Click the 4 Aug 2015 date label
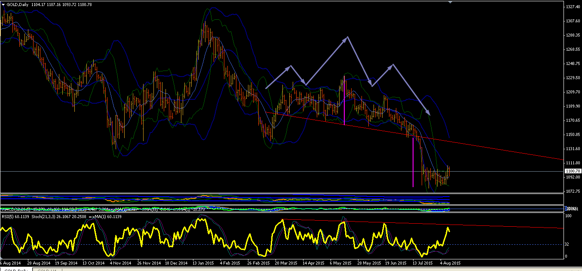582x271 pixels. (x=449, y=263)
